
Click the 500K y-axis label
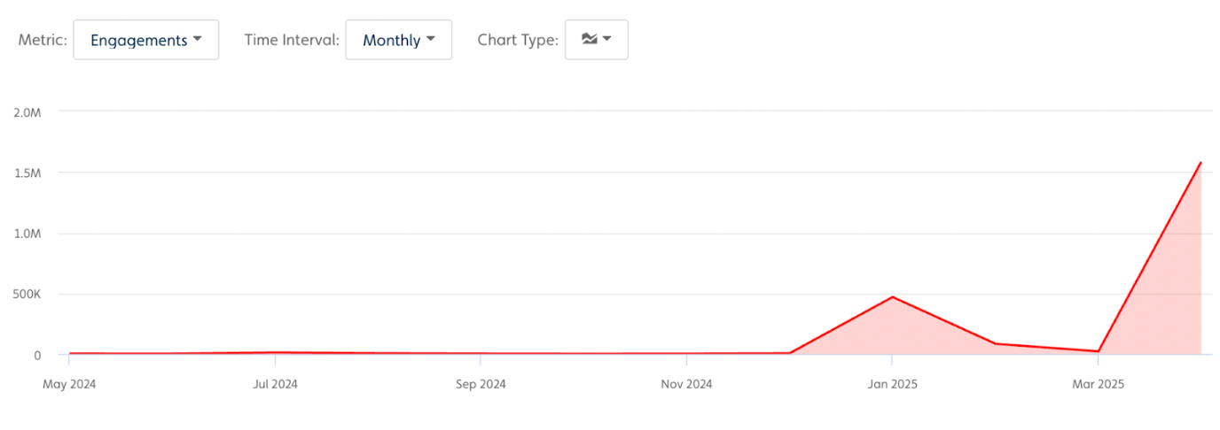point(27,294)
